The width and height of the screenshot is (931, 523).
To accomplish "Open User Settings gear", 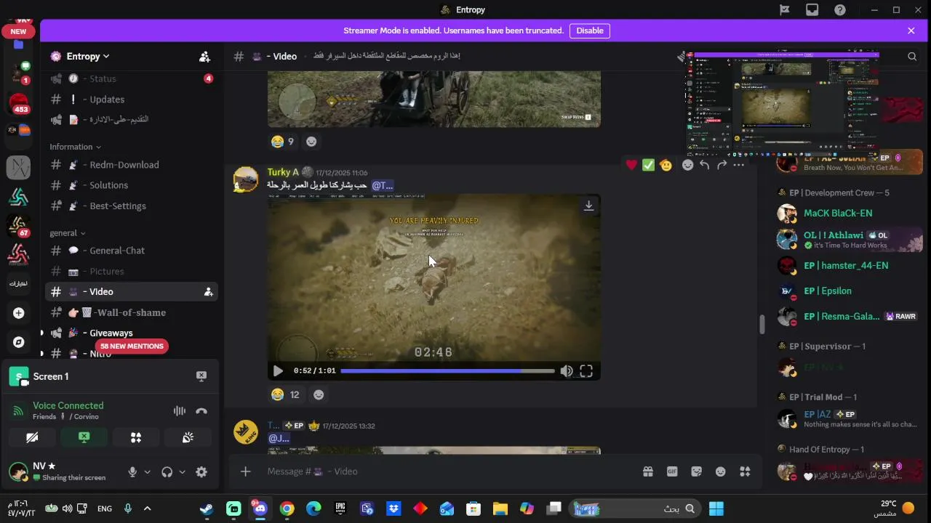I will click(x=201, y=472).
